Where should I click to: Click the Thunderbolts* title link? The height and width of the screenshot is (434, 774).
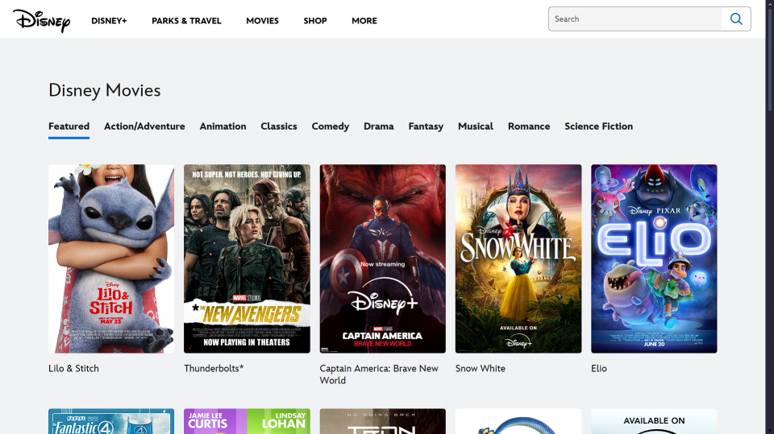point(214,369)
